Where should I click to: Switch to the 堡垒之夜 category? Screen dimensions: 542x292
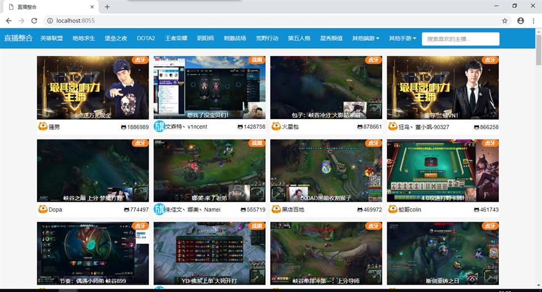point(116,39)
